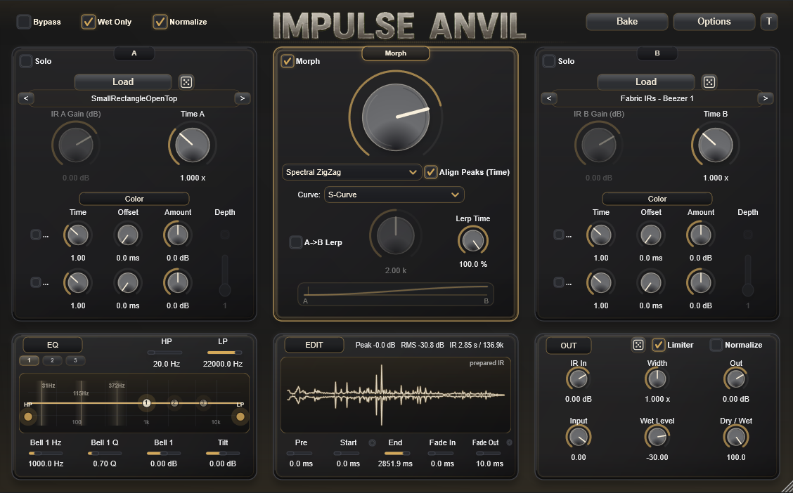Select EQ band node 2 in graph

click(174, 402)
